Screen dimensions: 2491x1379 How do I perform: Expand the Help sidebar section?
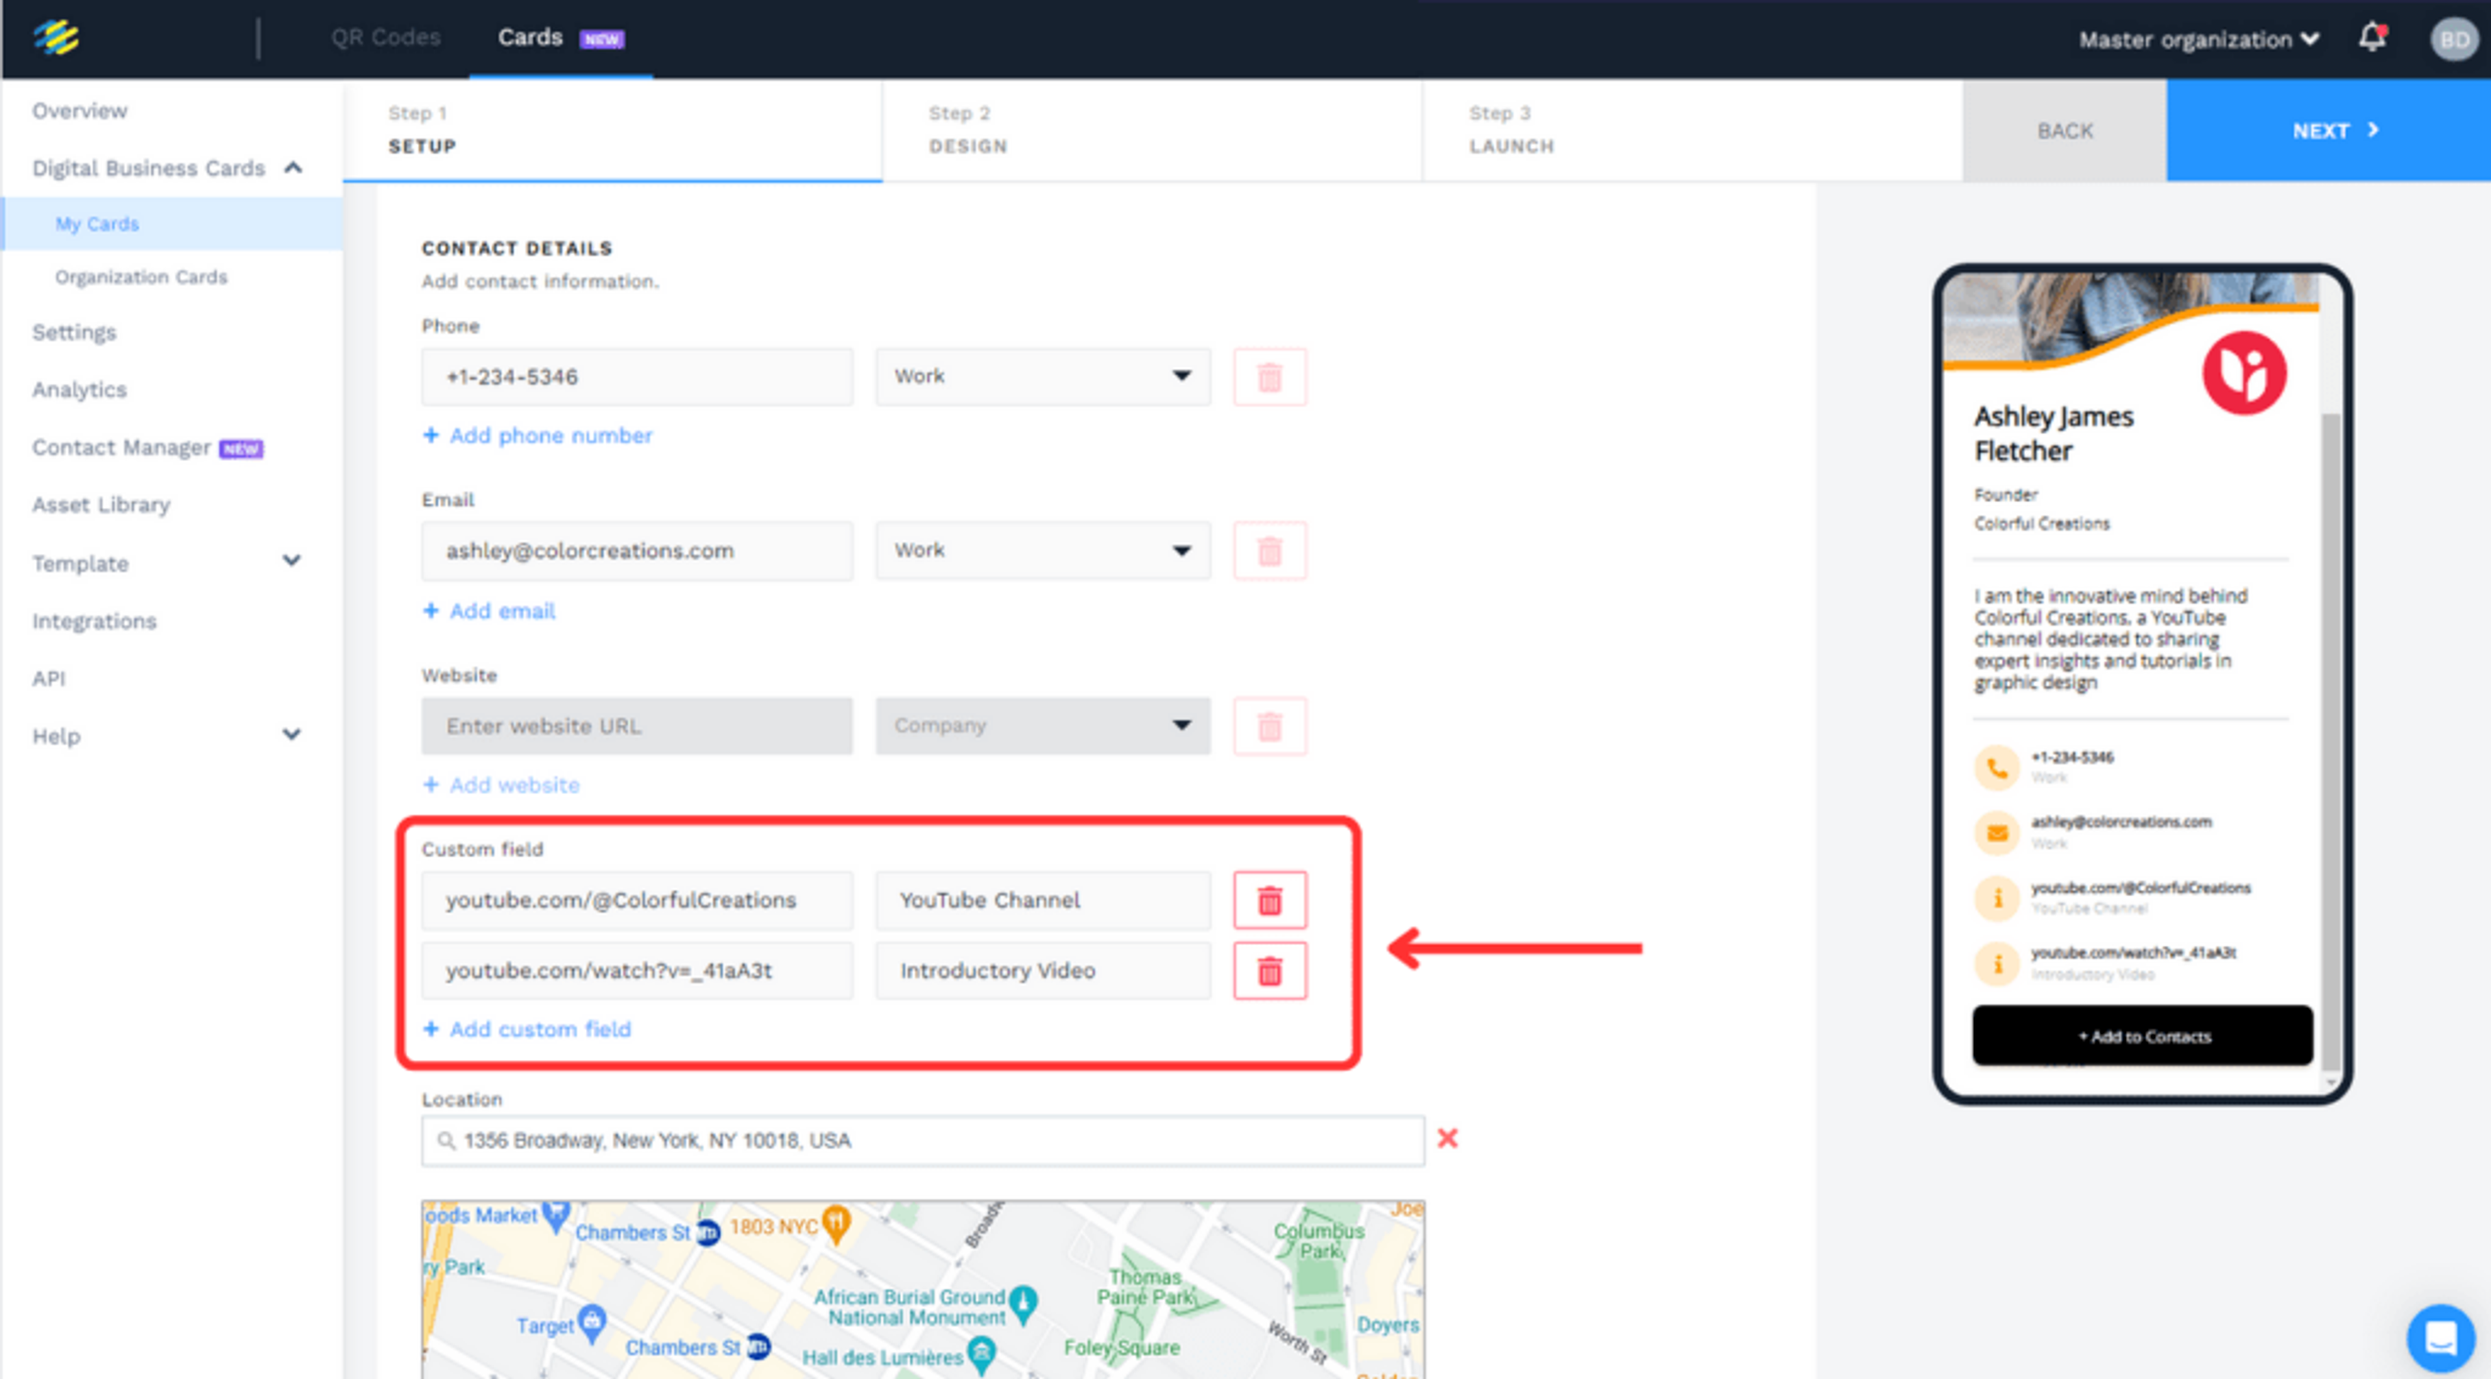coord(291,734)
